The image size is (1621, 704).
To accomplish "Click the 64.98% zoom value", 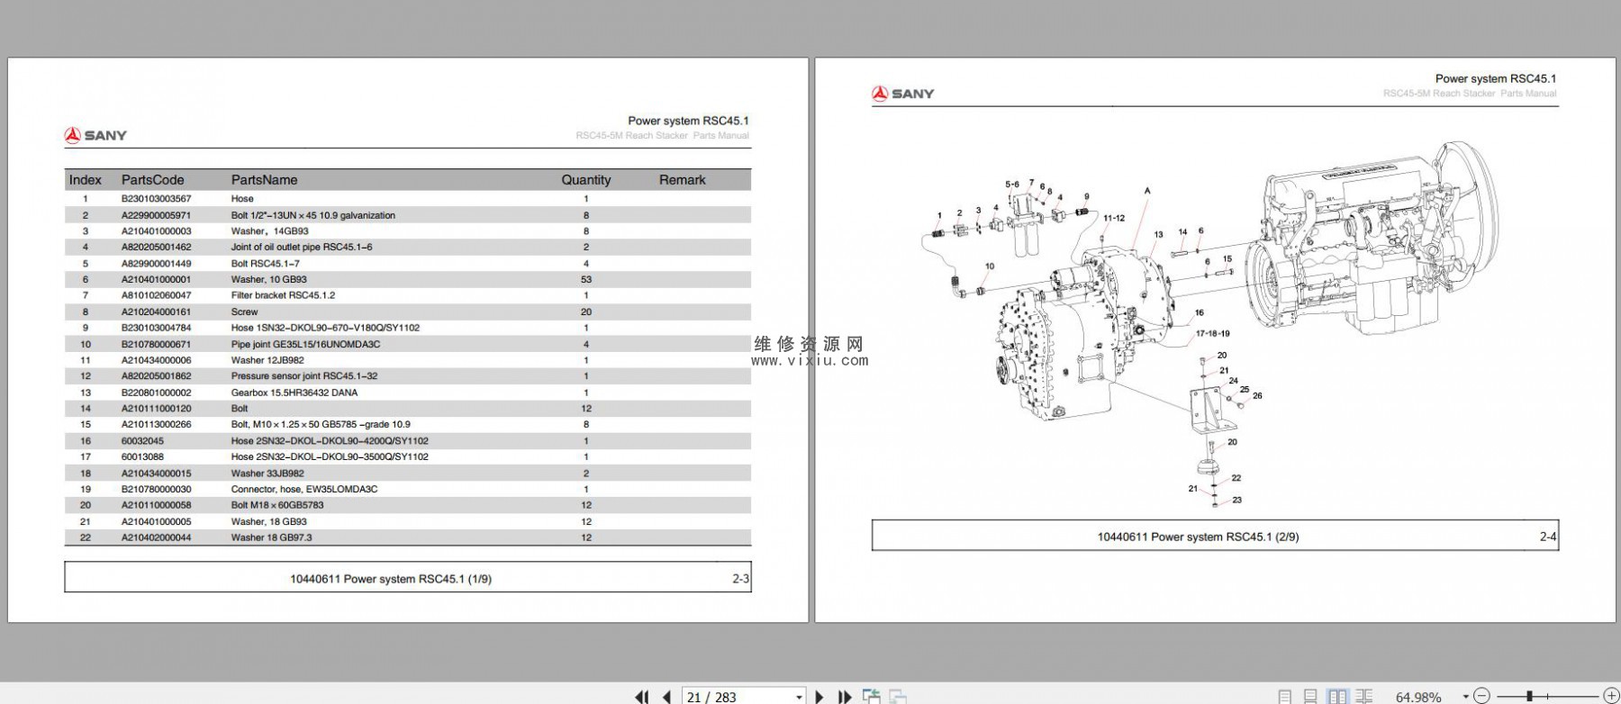I will (1418, 697).
